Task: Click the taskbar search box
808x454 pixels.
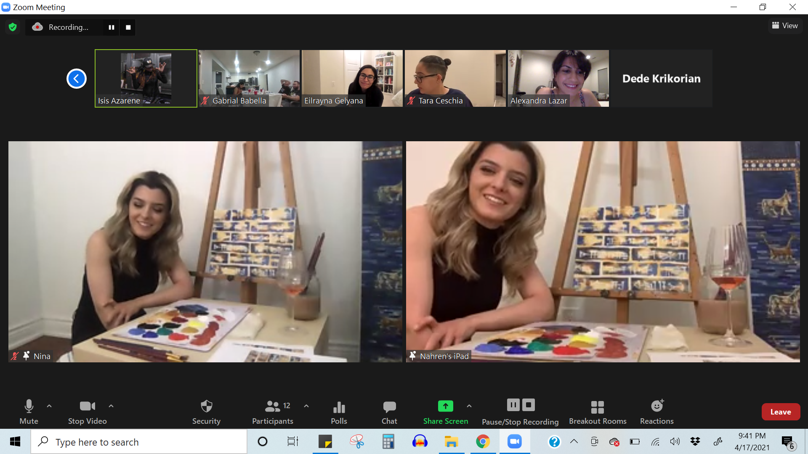Action: tap(139, 442)
